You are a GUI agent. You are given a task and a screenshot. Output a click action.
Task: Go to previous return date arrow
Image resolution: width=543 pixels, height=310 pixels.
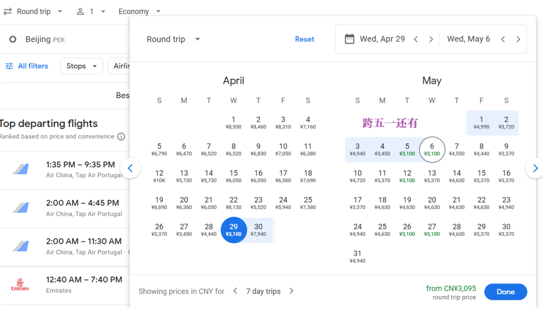[503, 40]
